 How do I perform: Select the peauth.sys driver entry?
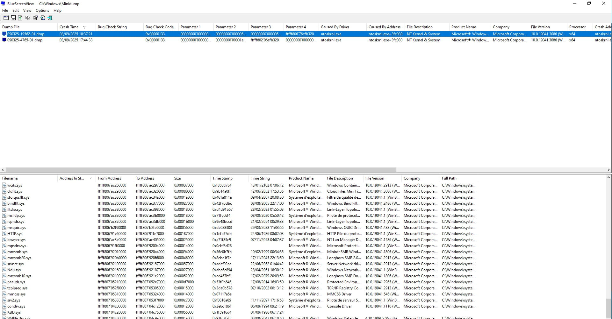(16, 282)
